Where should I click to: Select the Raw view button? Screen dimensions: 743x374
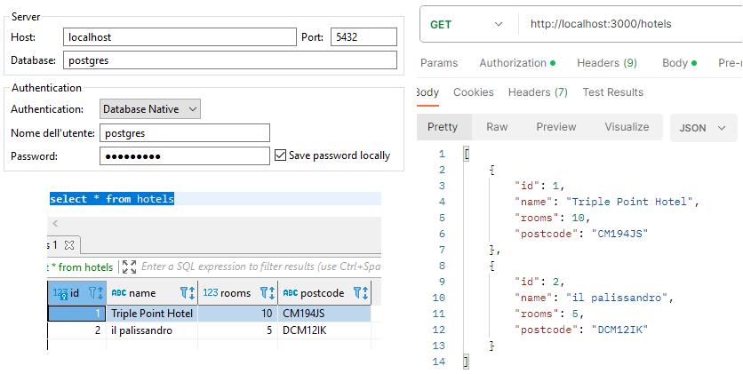pyautogui.click(x=497, y=127)
